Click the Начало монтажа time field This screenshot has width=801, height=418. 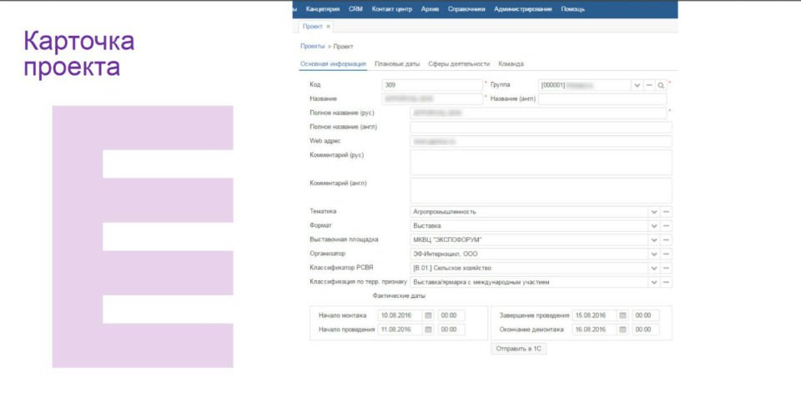click(451, 316)
